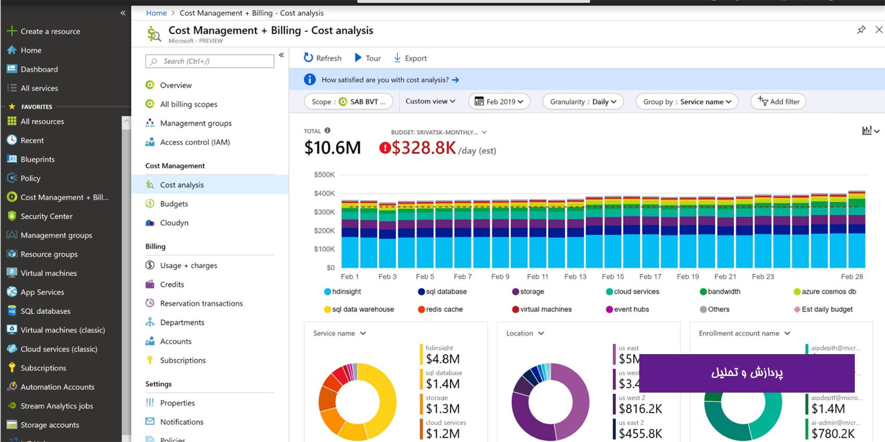Open the Blueprints icon
Viewport: 885px width, 442px height.
[11, 159]
